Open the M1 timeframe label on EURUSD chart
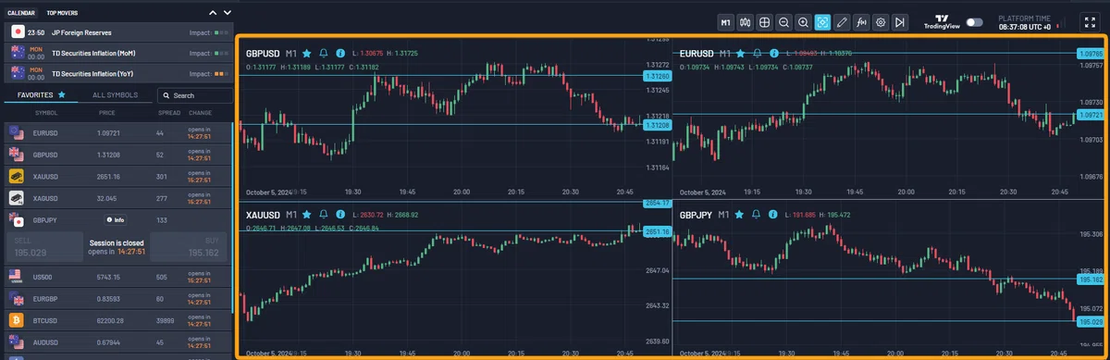 724,54
